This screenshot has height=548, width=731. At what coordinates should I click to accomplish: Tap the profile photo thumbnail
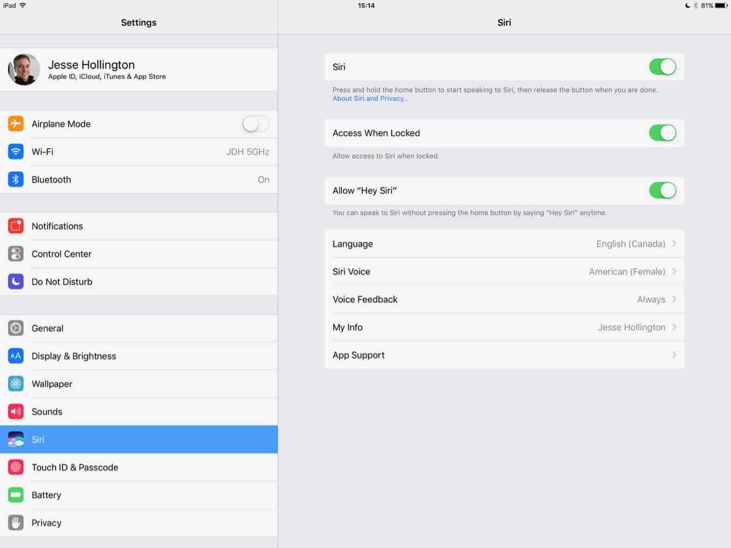[x=24, y=69]
